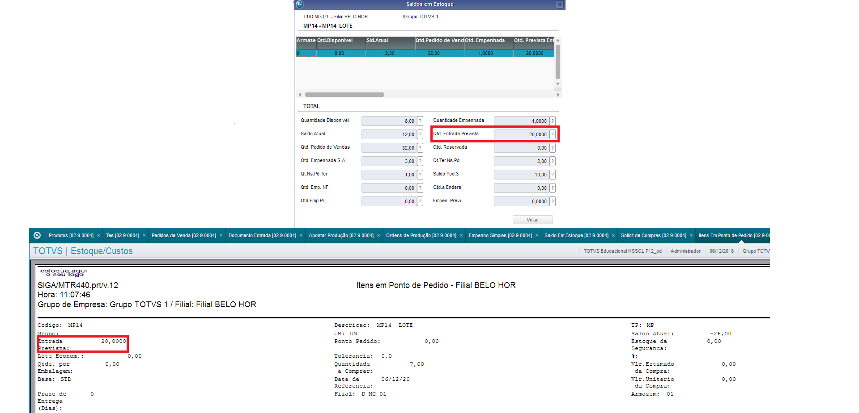Open help for Qtd. Reservada field
Screen dimensions: 859x413
click(553, 148)
